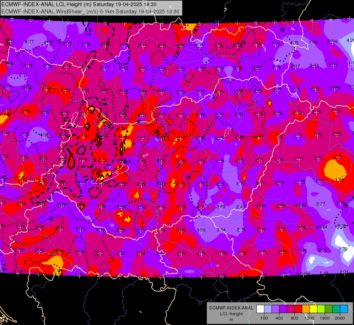Click the map value 1.60 near the orange blob
The height and width of the screenshot is (325, 354).
click(339, 180)
